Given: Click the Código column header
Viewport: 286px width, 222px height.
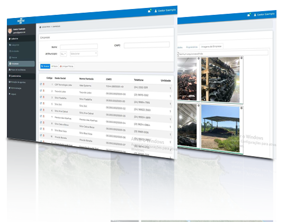Looking at the screenshot, I should pos(49,78).
